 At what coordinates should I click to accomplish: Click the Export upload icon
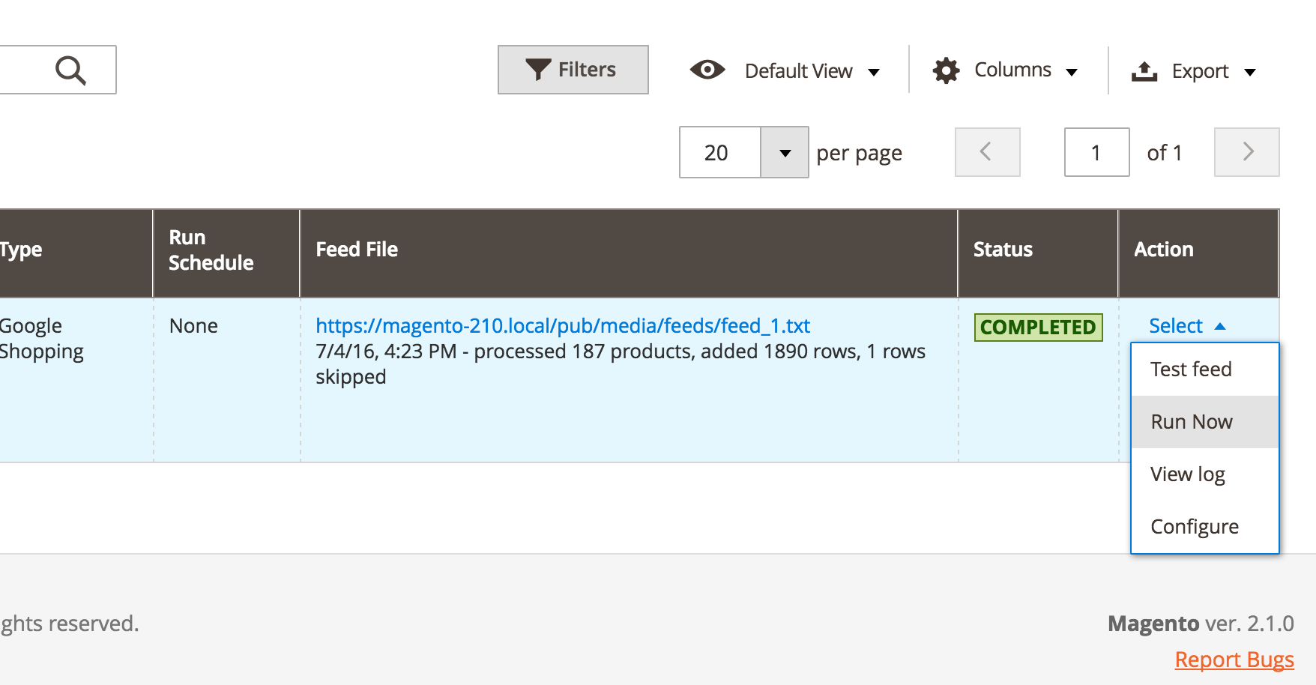point(1144,71)
